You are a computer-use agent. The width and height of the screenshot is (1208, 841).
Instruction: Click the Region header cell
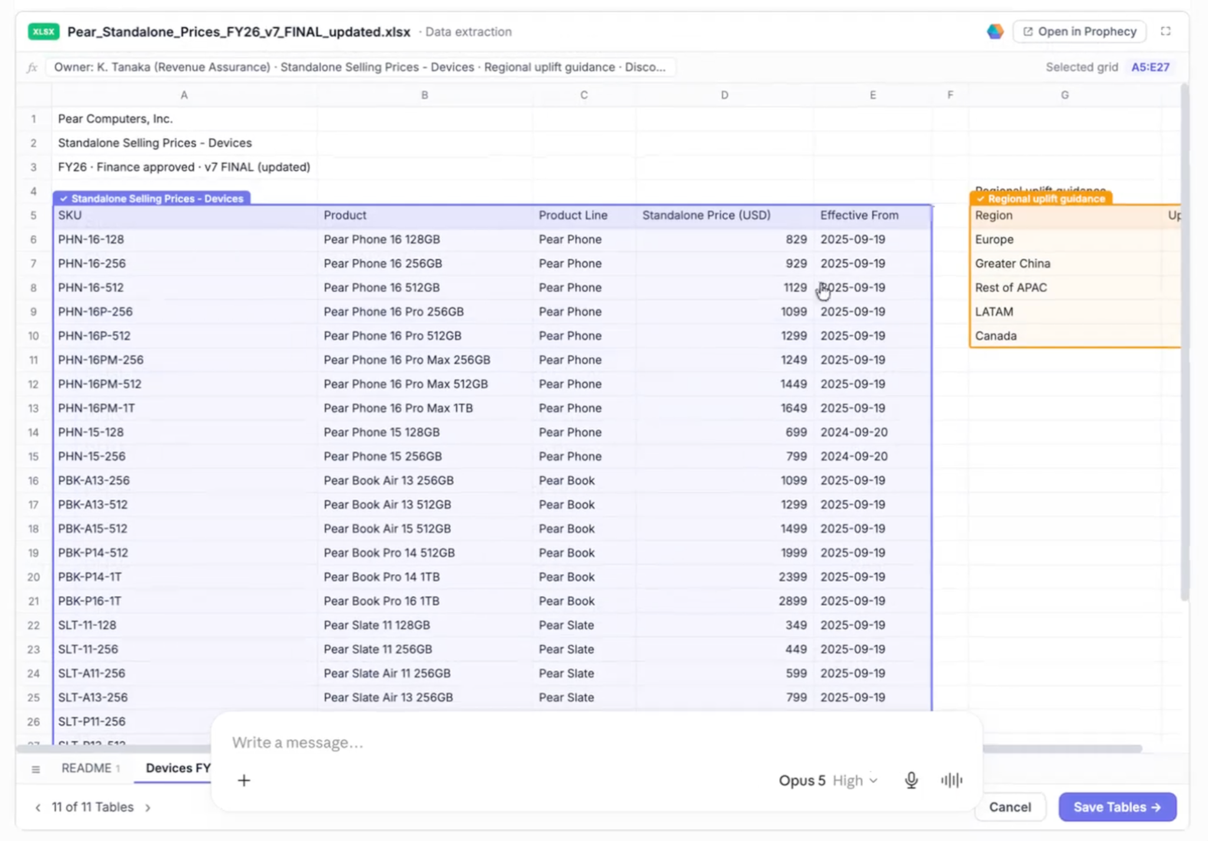pos(1066,216)
